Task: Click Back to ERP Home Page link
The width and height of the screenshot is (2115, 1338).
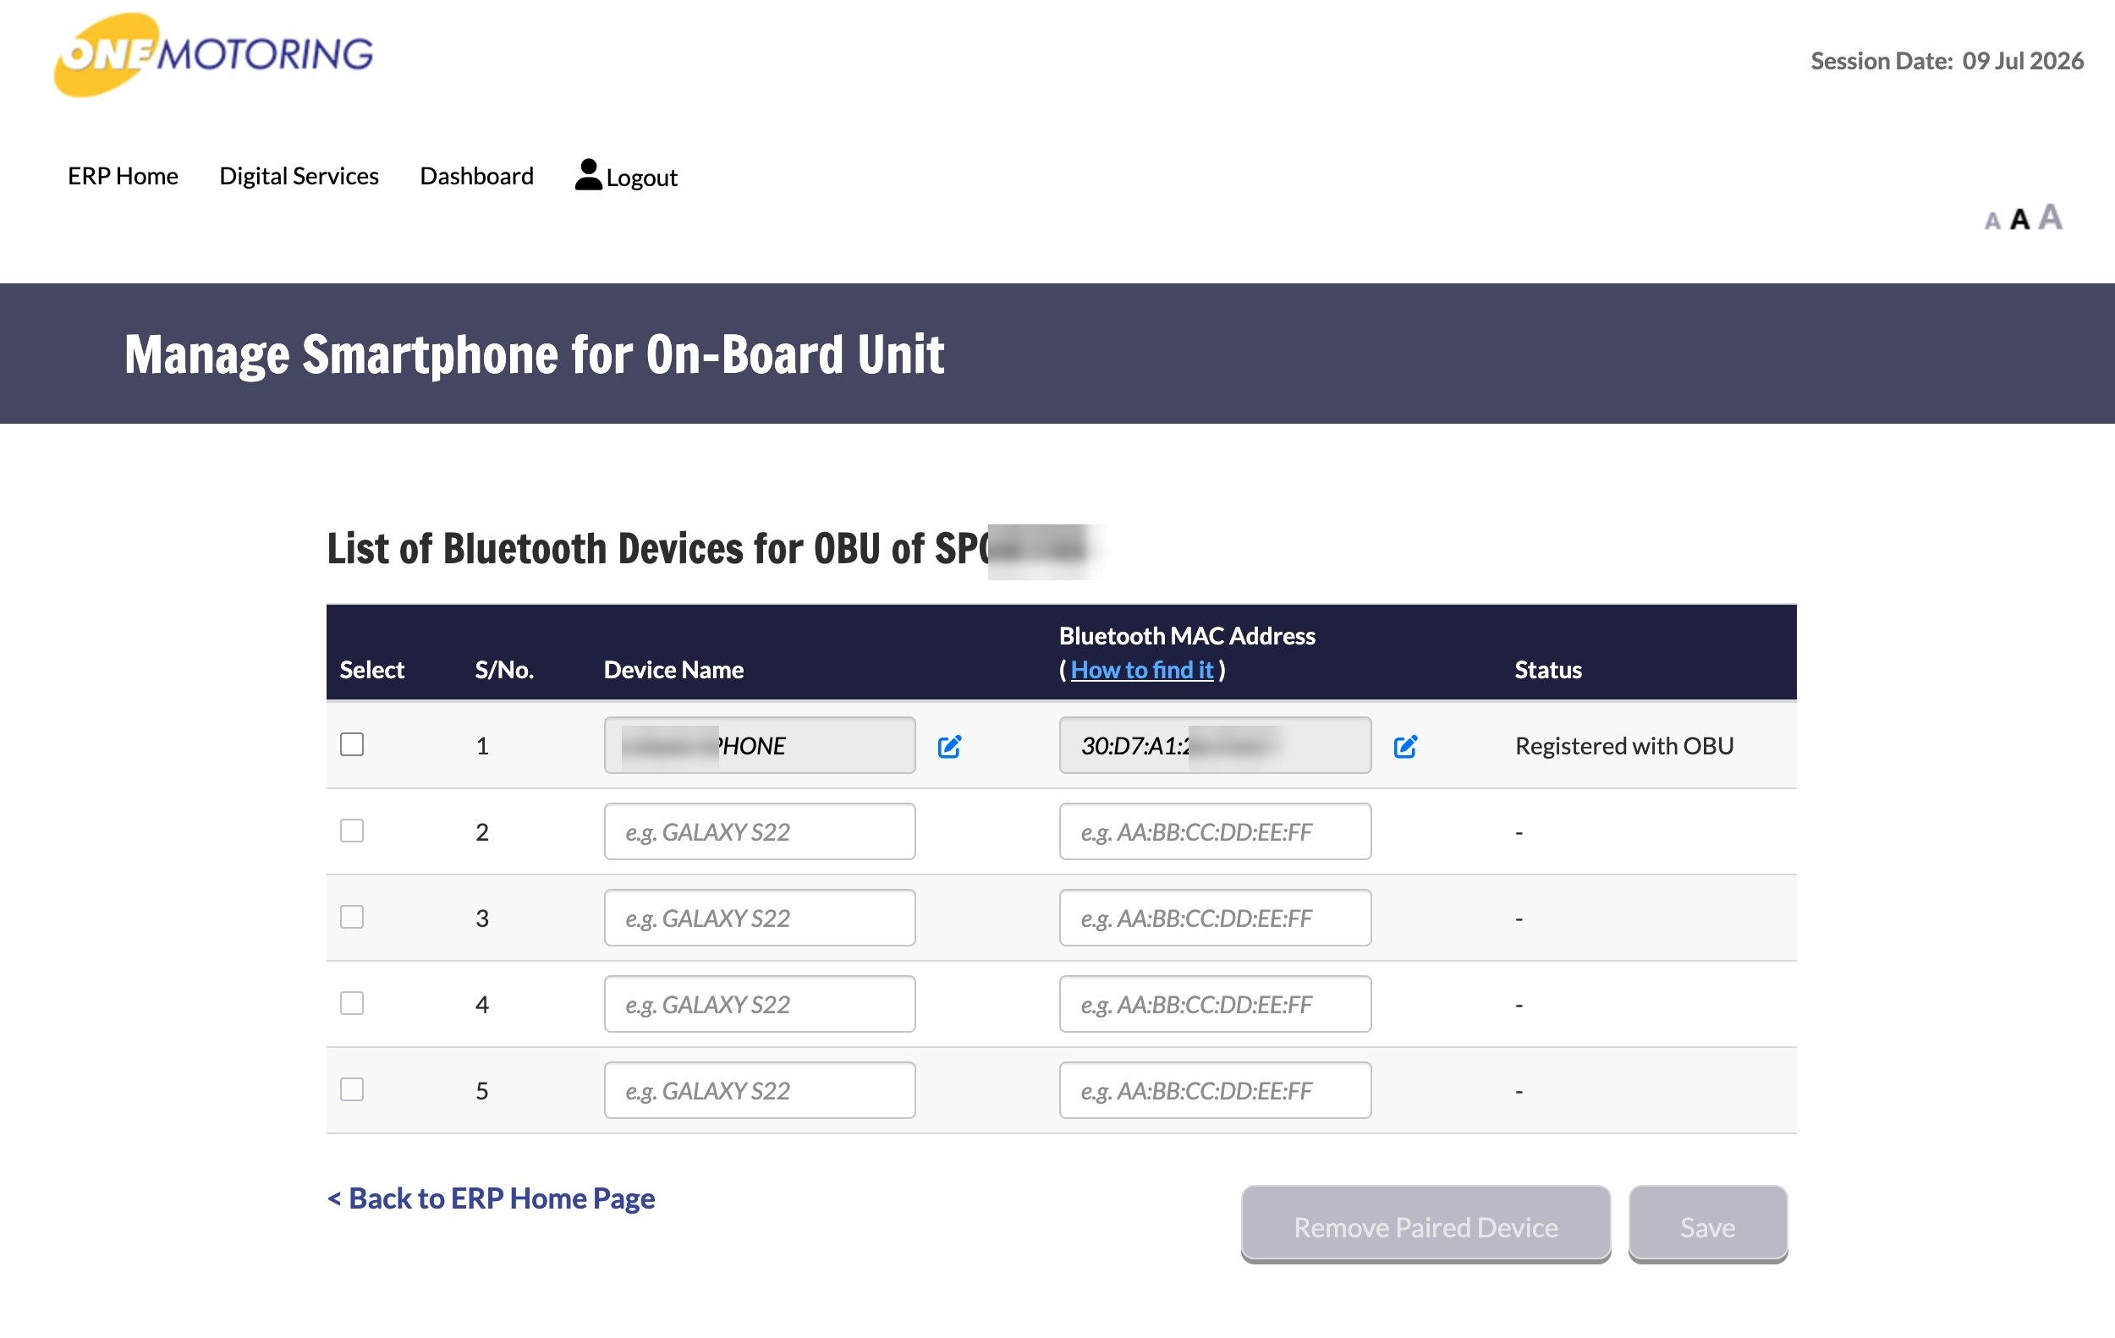Action: [x=491, y=1198]
